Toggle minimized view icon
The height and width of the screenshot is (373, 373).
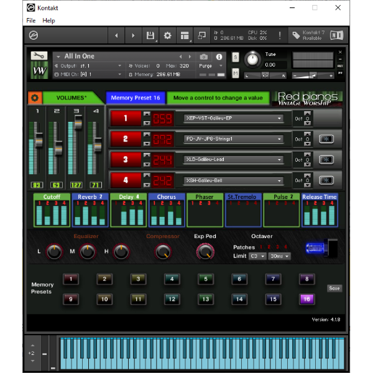click(201, 35)
